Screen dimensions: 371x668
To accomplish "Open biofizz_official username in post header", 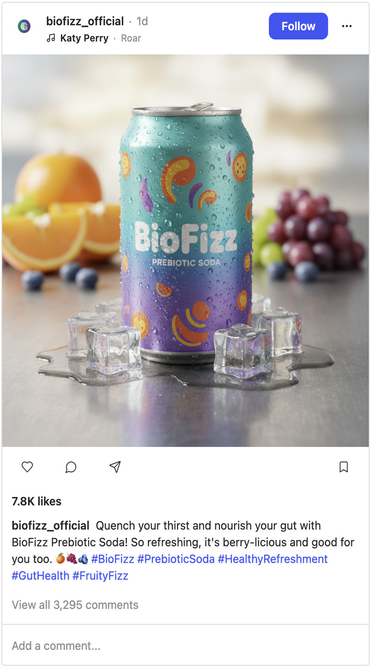I will [x=85, y=21].
